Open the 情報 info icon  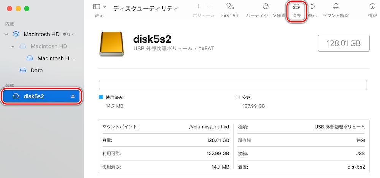click(x=372, y=6)
